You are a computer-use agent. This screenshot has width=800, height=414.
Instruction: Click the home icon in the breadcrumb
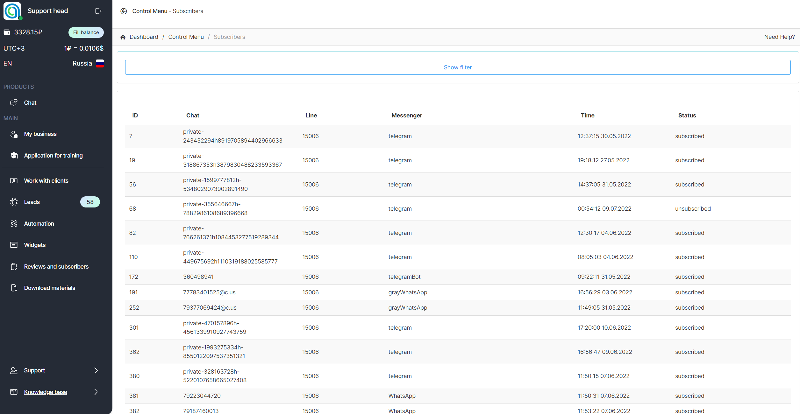click(123, 37)
